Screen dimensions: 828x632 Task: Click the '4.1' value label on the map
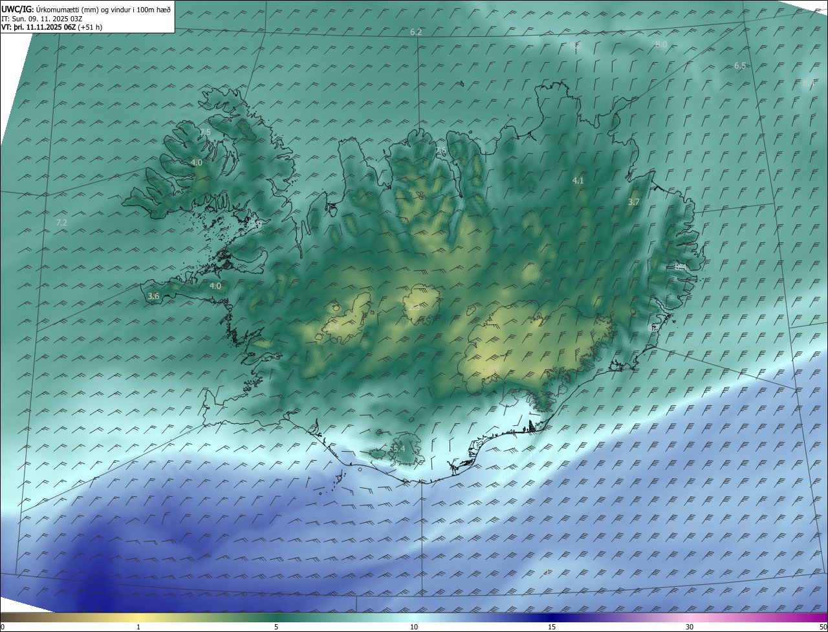click(578, 181)
